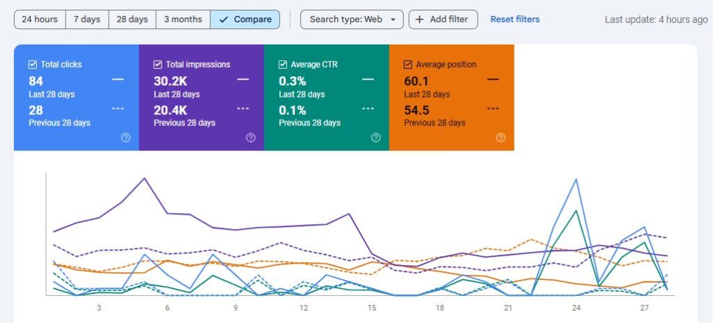
Task: Expand the Search type: Web dropdown
Action: 352,19
